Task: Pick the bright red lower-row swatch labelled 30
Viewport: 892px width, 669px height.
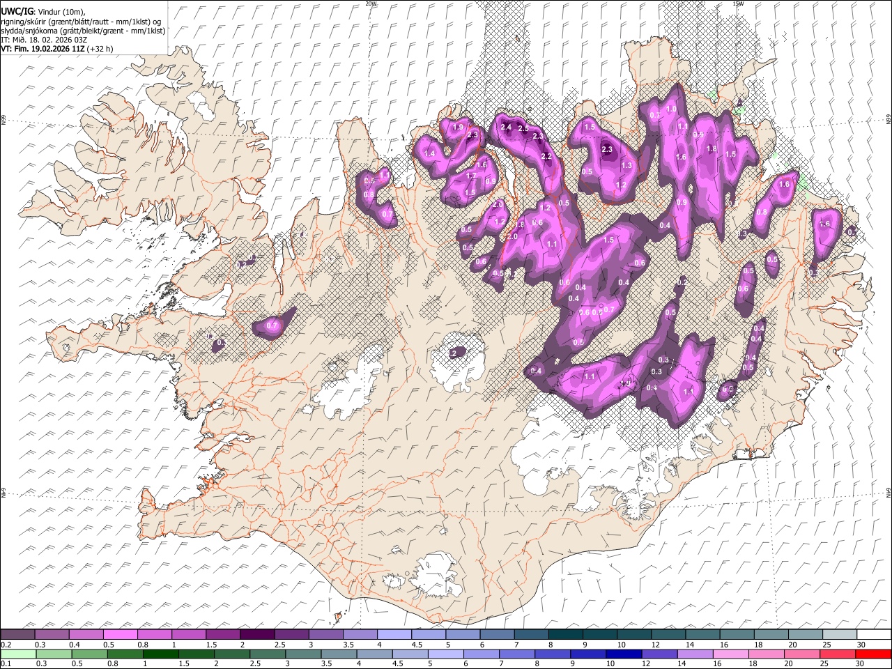Action: (x=872, y=654)
